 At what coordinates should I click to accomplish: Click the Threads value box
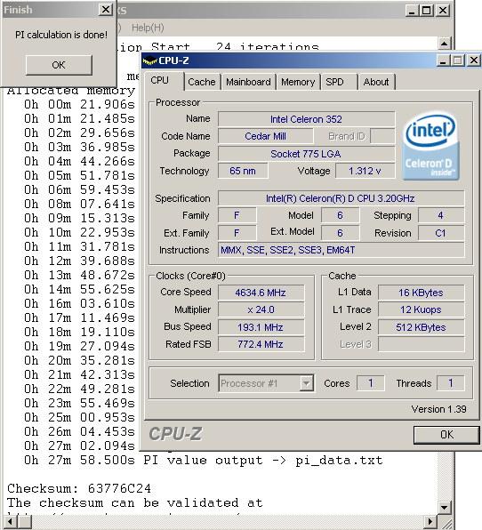pyautogui.click(x=451, y=383)
